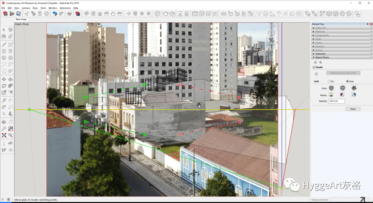The height and width of the screenshot is (203, 373).
Task: Click the Print icon in toolbar
Action: pos(69,14)
